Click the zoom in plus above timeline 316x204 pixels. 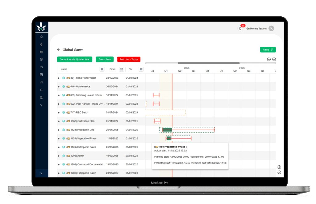point(274,59)
